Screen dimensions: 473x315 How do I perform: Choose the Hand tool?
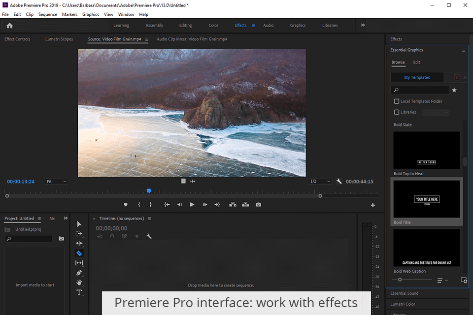[x=79, y=282]
